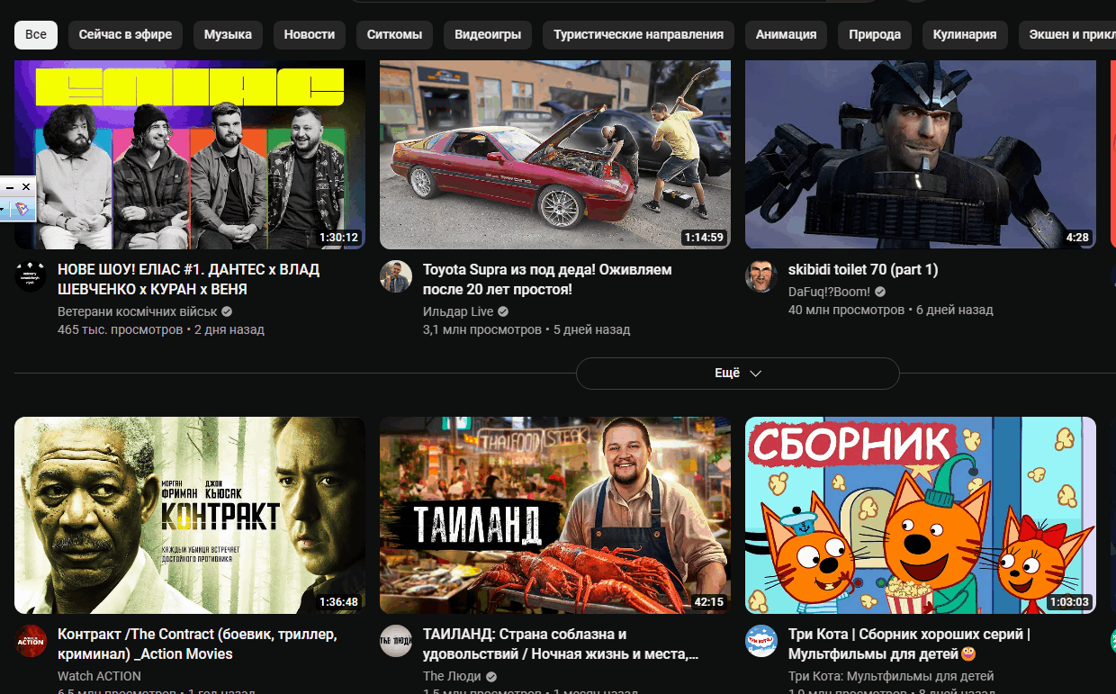This screenshot has width=1116, height=694.
Task: Open title ТАИЛАНД: Страна соблазна и удовольствий
Action: pyautogui.click(x=561, y=644)
